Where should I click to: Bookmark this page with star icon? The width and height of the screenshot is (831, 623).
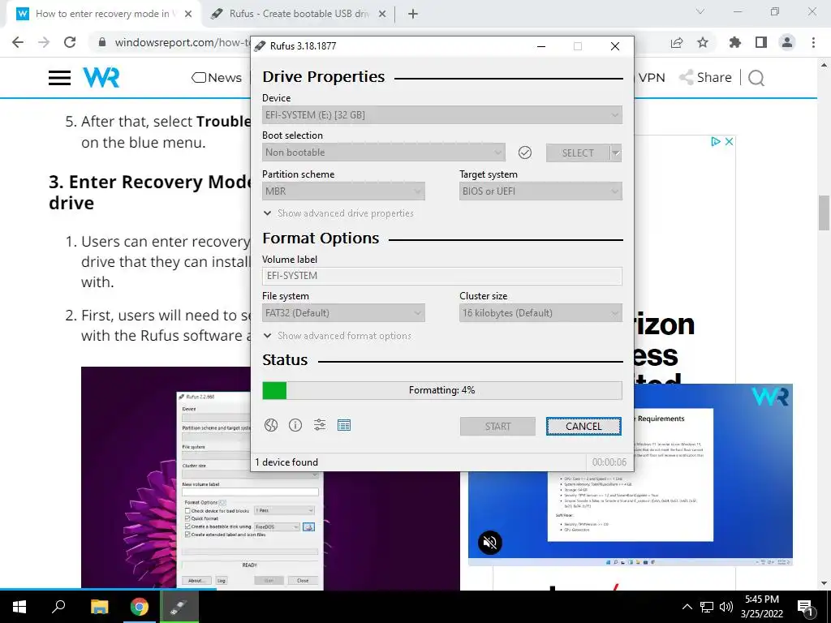703,42
